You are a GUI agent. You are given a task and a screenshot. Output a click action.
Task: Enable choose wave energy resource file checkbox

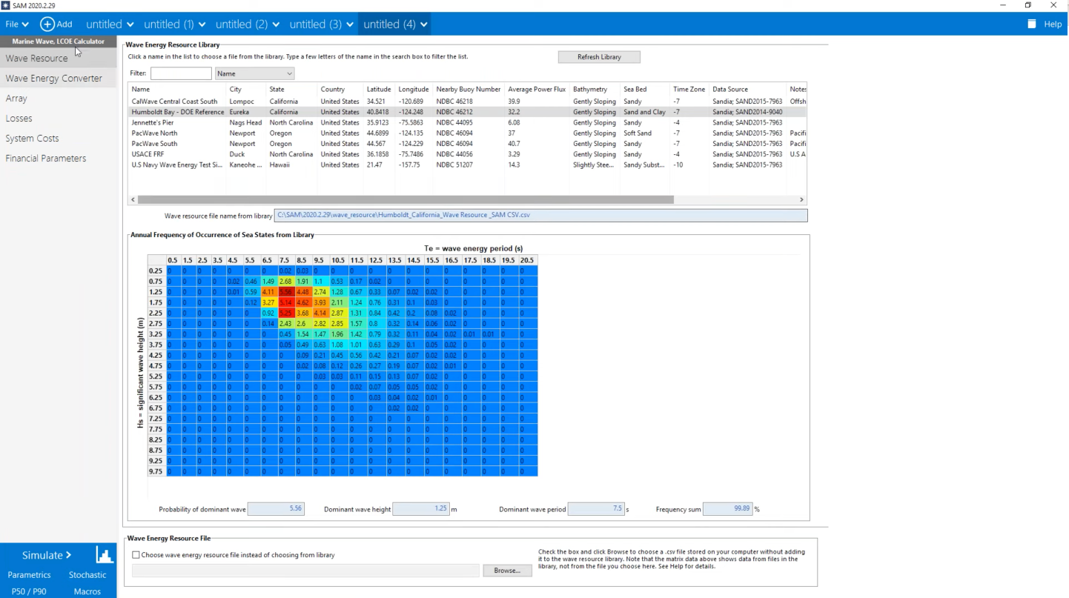point(136,555)
